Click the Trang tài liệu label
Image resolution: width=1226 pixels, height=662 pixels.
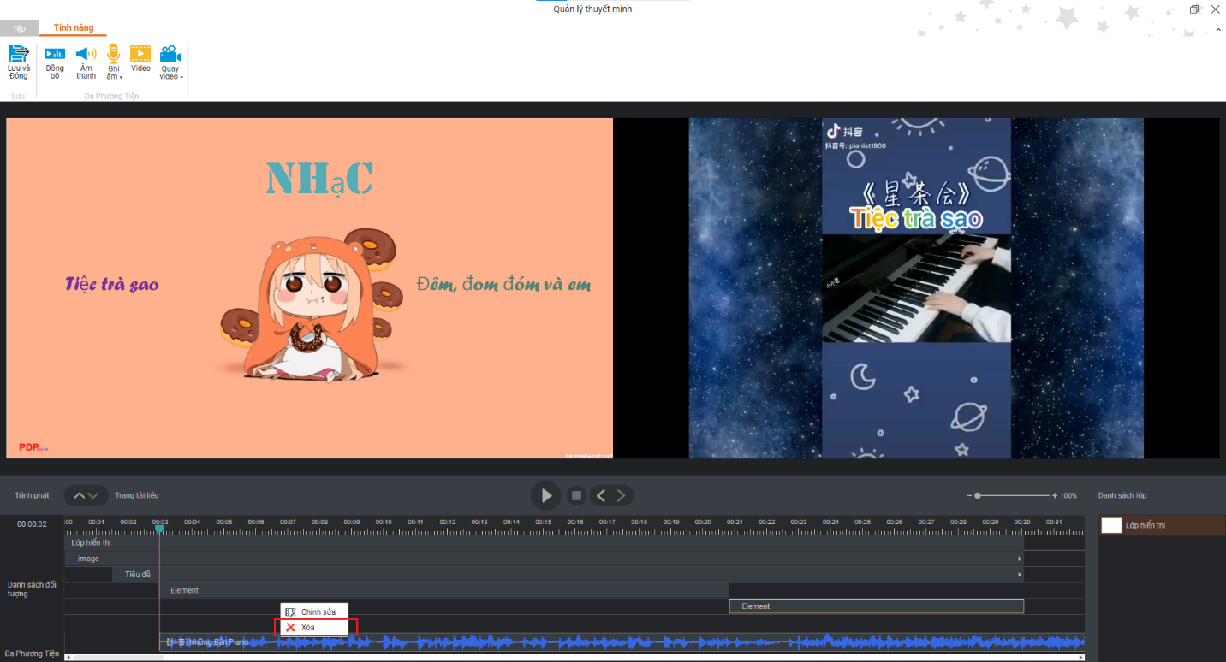(137, 495)
